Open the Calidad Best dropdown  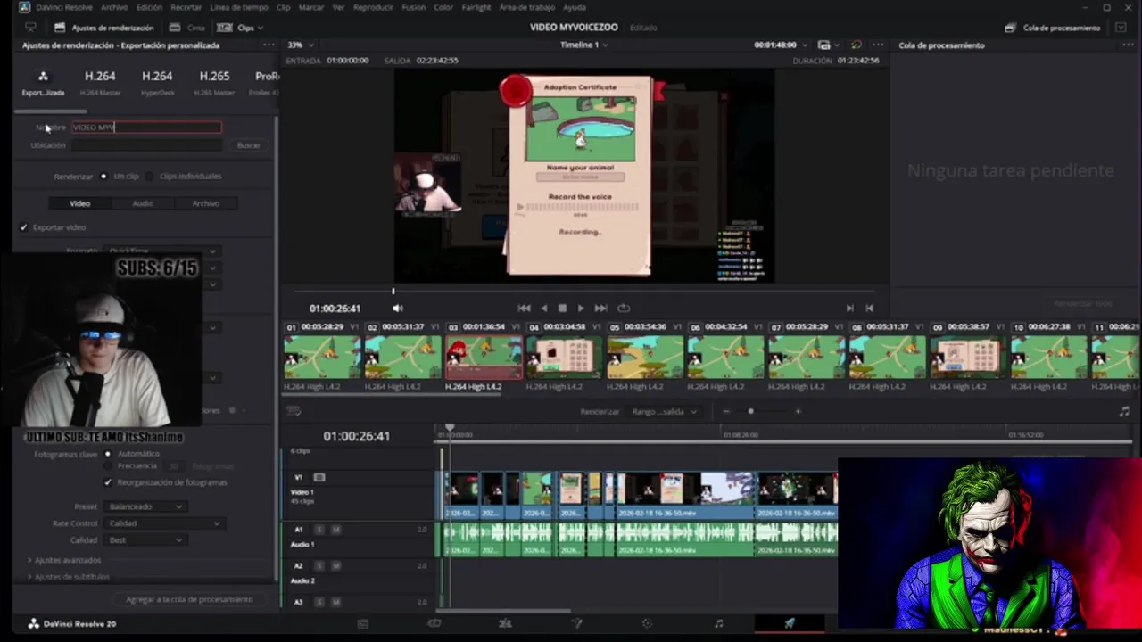pos(145,540)
